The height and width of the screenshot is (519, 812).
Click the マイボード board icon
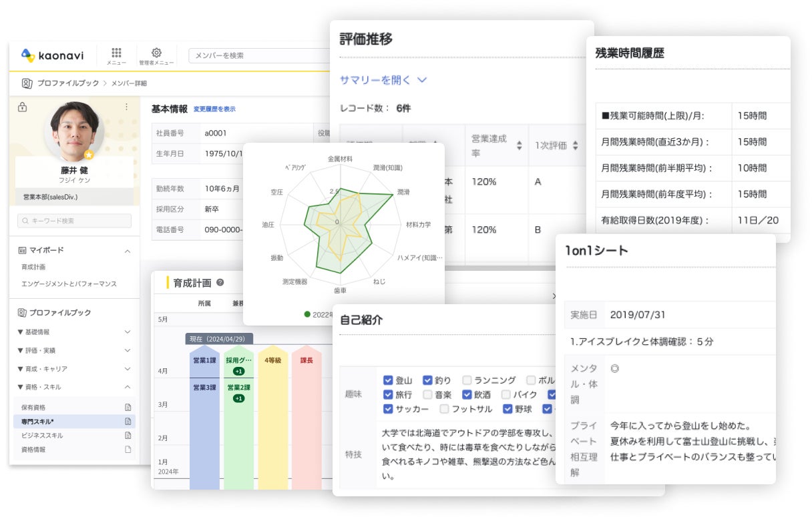point(22,250)
